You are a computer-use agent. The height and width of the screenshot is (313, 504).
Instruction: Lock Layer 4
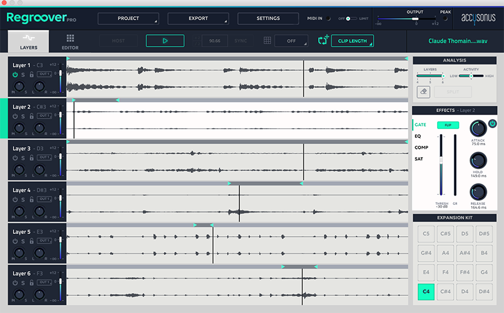31,199
